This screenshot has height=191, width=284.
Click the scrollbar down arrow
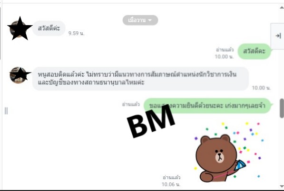coord(282,186)
